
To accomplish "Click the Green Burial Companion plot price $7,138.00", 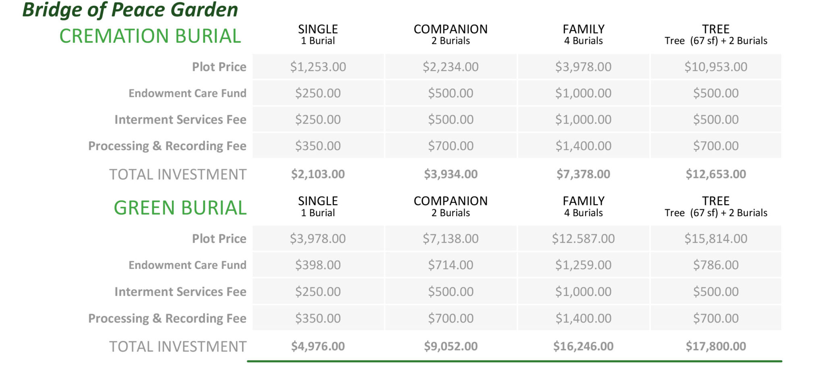I will point(450,239).
